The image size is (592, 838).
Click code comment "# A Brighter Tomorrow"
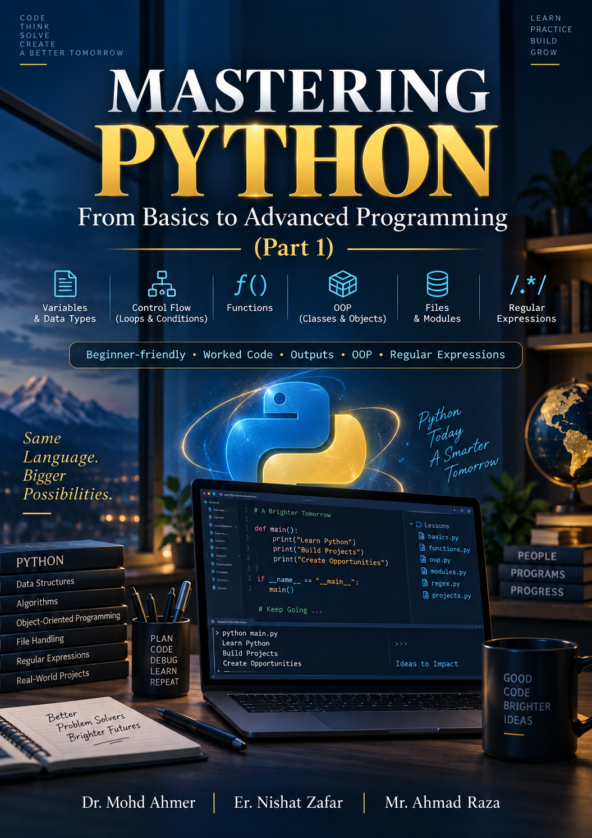pyautogui.click(x=292, y=513)
